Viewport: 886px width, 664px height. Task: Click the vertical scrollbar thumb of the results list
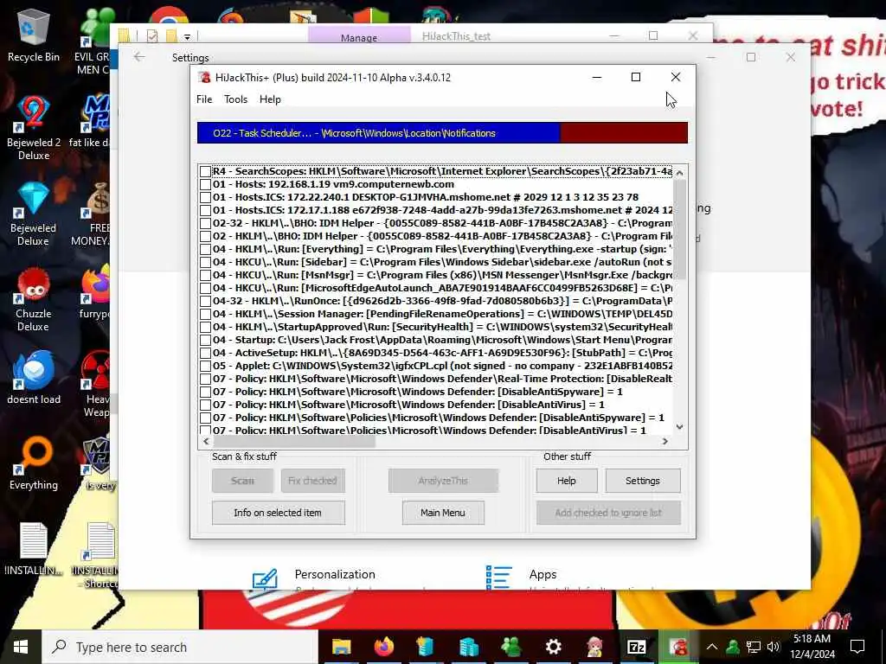(680, 228)
